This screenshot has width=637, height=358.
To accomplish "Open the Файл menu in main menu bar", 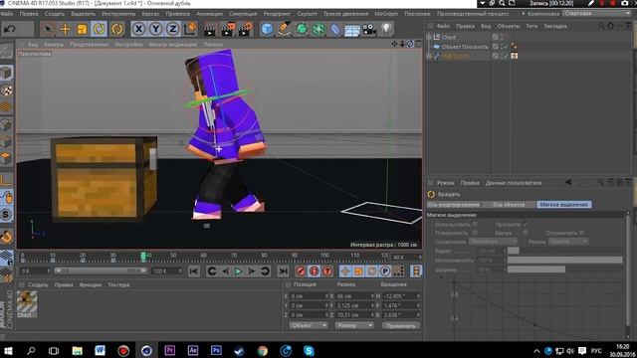I will [7, 13].
